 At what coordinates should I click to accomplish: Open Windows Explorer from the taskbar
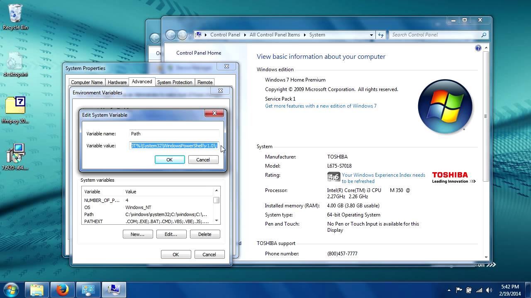37,290
